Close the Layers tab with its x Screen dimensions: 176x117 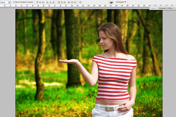tap(157, 8)
